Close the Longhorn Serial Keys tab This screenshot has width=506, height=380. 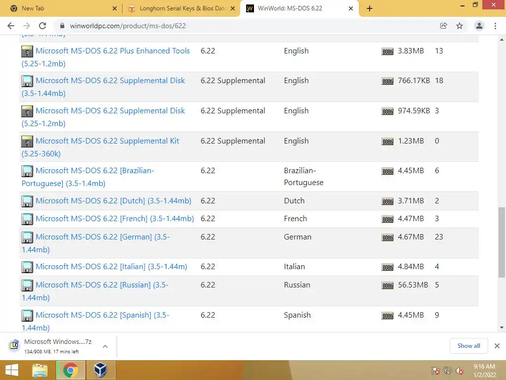tap(233, 8)
